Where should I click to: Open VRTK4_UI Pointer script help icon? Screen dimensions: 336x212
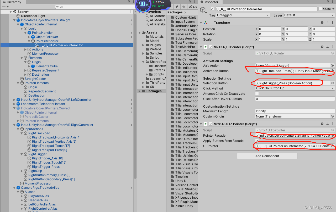pyautogui.click(x=322, y=47)
